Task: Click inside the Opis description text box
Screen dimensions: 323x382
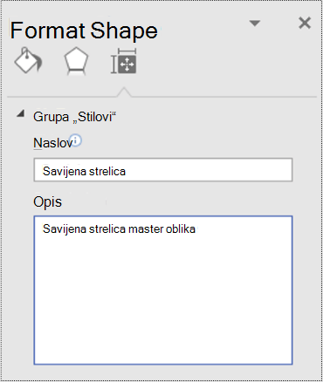Action: pos(163,290)
